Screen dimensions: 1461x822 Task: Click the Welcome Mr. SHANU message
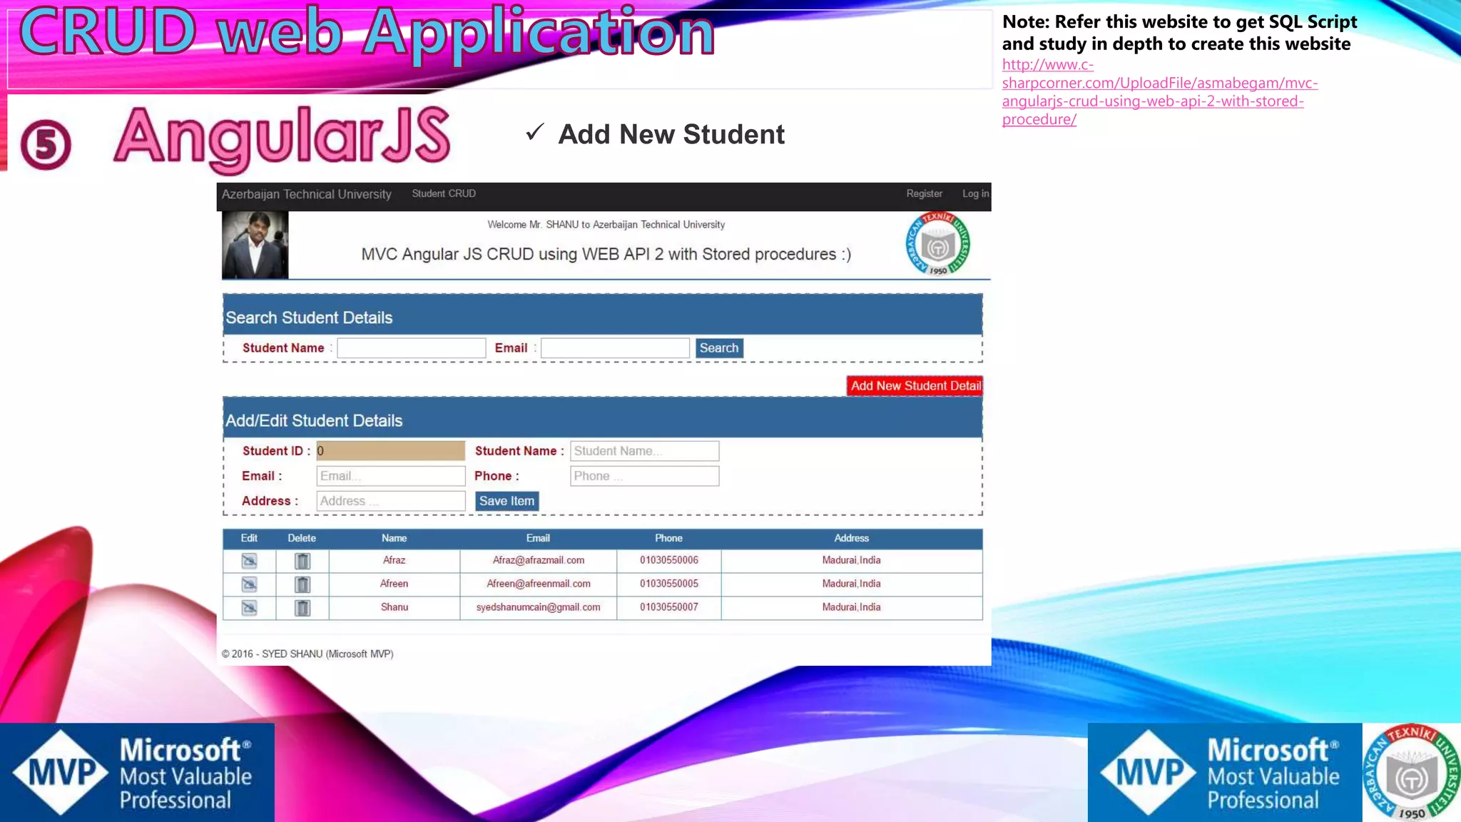coord(606,225)
